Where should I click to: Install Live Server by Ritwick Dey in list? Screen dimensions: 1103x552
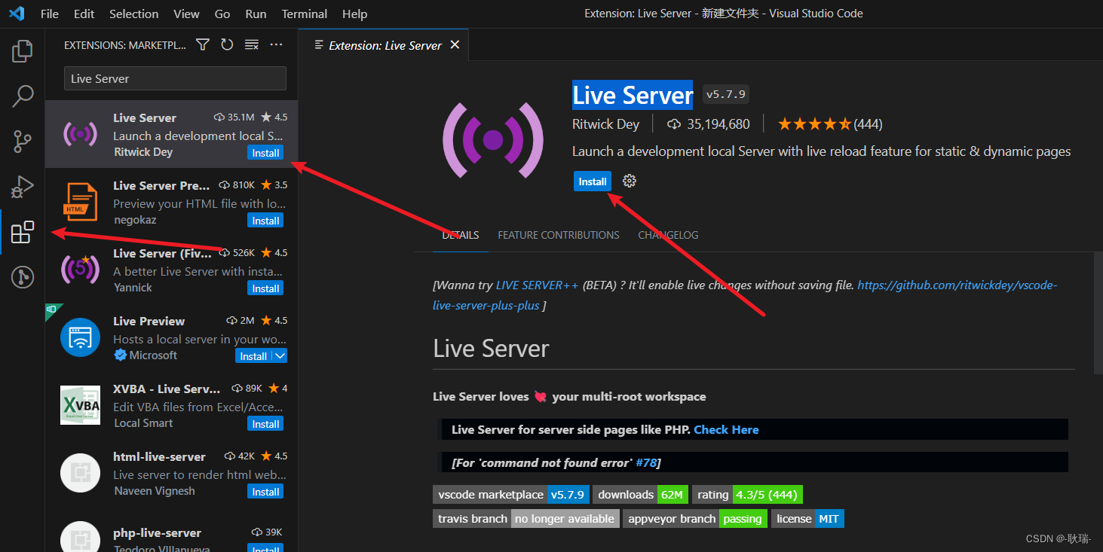click(265, 153)
